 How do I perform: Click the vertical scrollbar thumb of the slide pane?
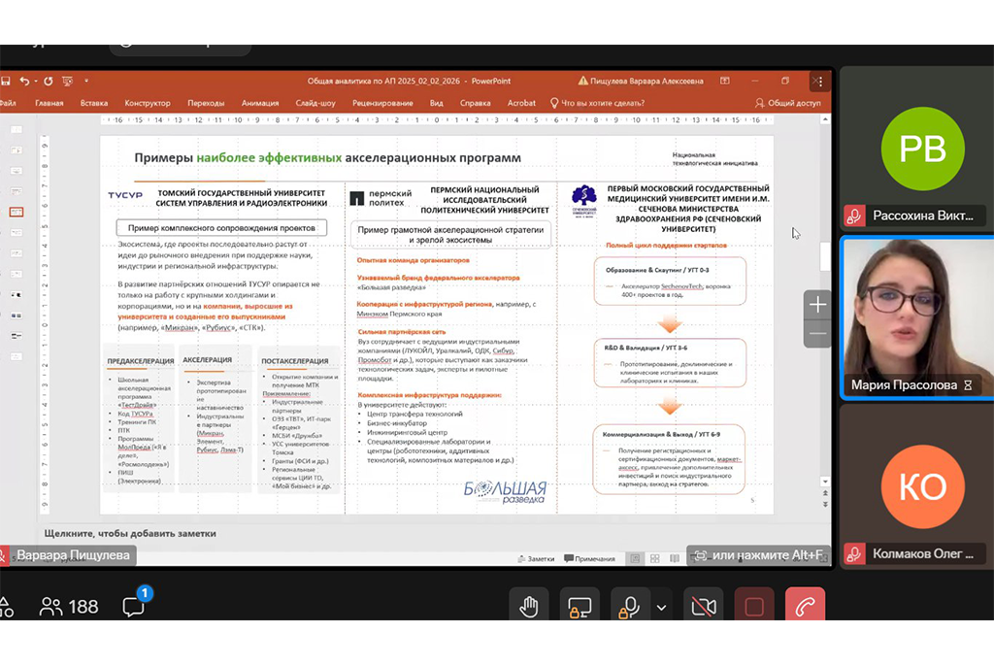(825, 256)
